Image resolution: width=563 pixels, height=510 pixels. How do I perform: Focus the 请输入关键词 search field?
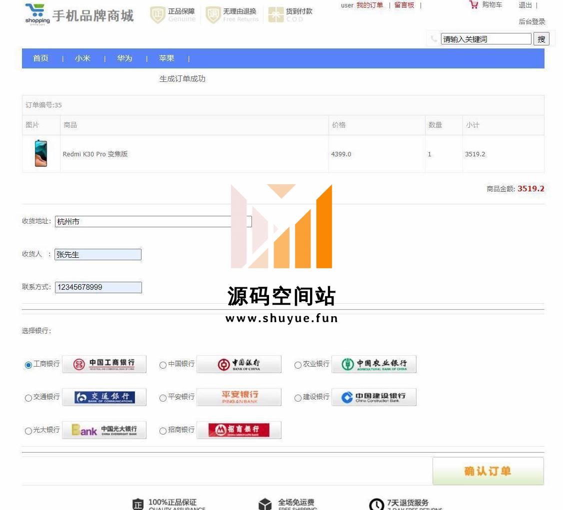click(486, 39)
